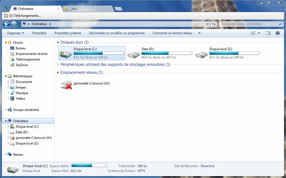Expand the Documents library node
Viewport: 286px width, 178px height.
coord(8,82)
